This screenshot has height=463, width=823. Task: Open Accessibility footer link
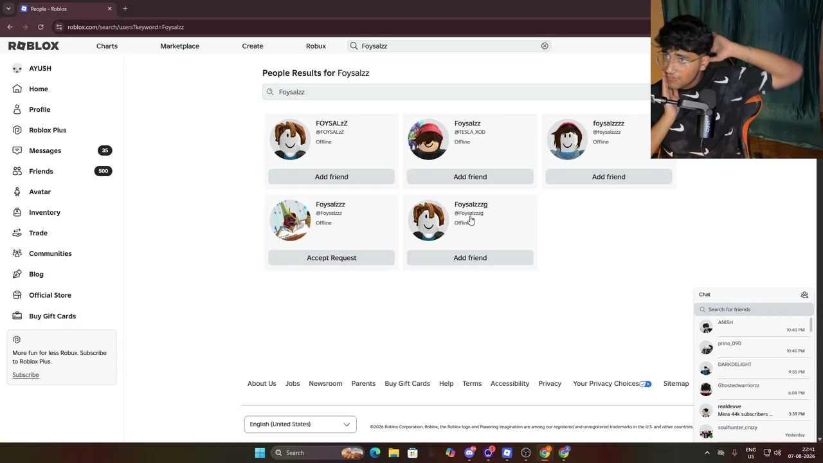[510, 383]
